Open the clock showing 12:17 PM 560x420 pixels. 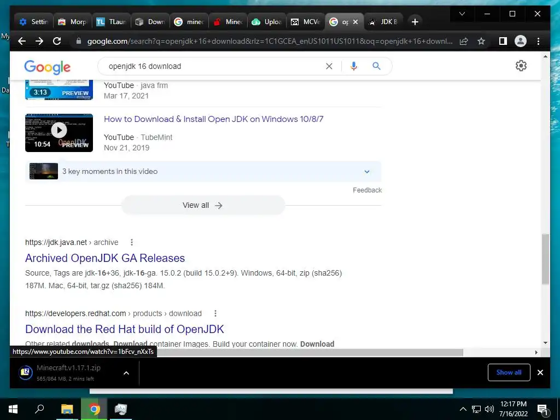[x=513, y=409]
